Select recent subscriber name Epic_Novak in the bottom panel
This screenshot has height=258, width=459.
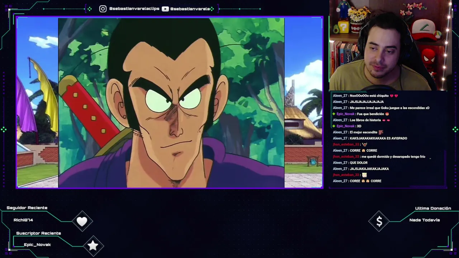pyautogui.click(x=37, y=245)
